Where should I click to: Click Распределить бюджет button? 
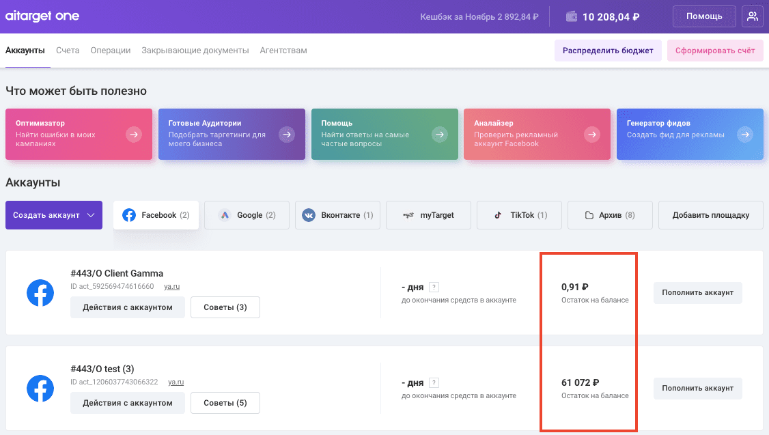[x=608, y=51]
